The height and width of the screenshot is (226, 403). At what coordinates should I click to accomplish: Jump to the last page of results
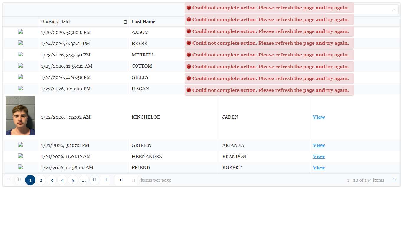coord(105,180)
